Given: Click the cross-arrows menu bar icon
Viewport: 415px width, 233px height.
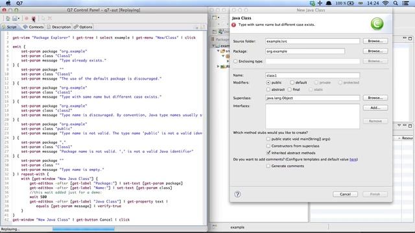Looking at the screenshot, I should pyautogui.click(x=320, y=3).
